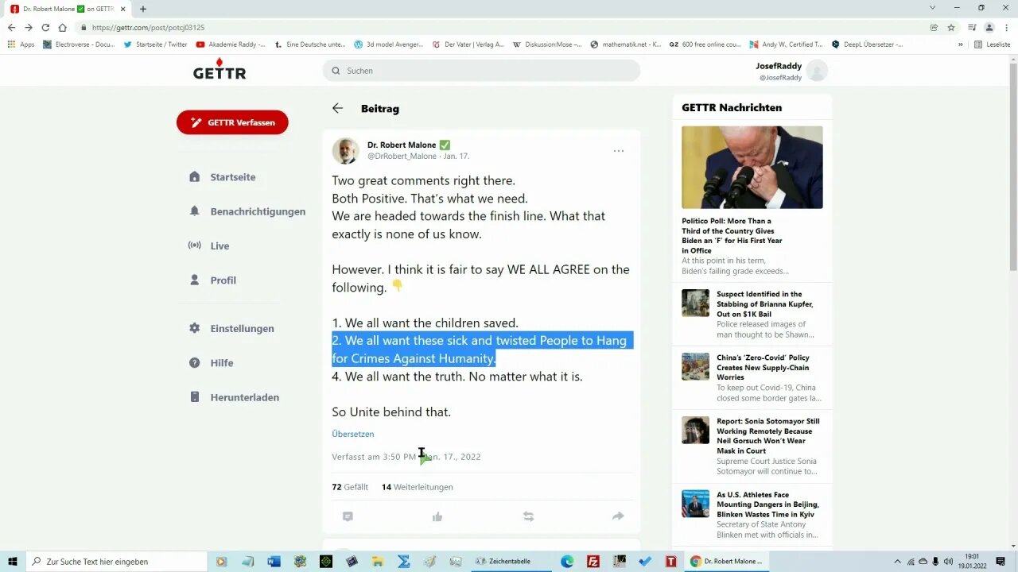Click the Chrome back arrow
This screenshot has height=572, width=1018.
11,28
